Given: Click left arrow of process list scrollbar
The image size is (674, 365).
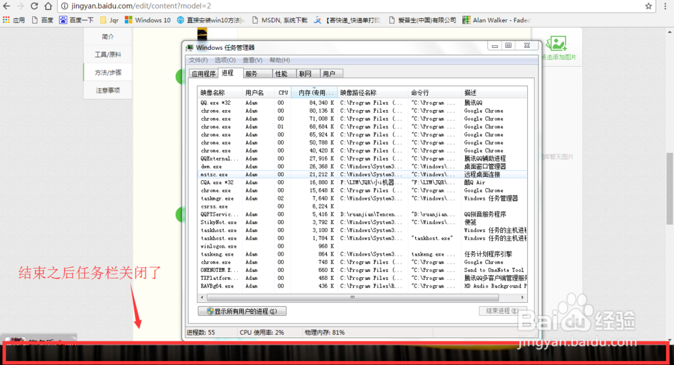Looking at the screenshot, I should tap(202, 298).
